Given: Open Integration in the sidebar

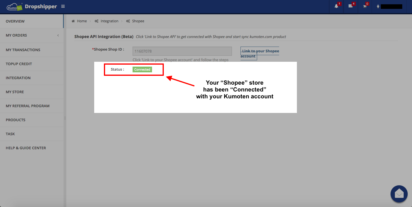Looking at the screenshot, I should click(31, 78).
